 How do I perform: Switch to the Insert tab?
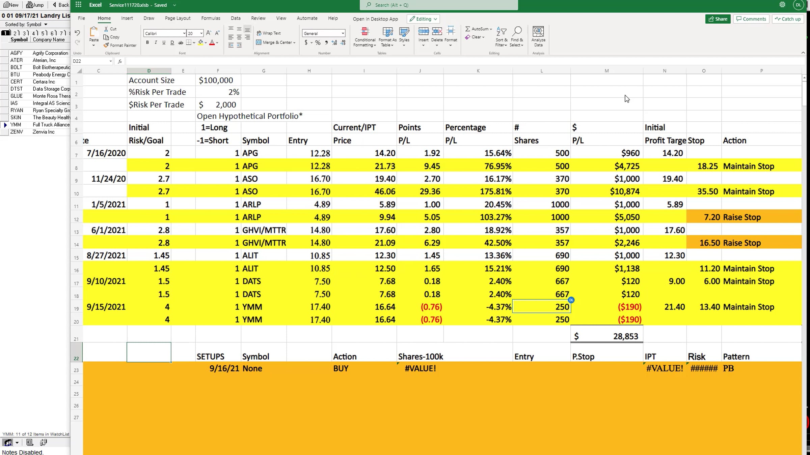[x=127, y=18]
